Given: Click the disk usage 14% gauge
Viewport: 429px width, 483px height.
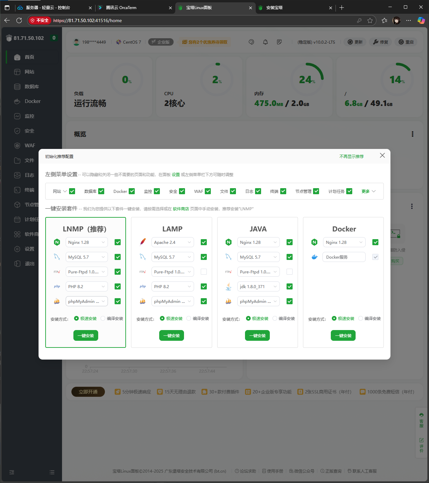Looking at the screenshot, I should pyautogui.click(x=397, y=79).
